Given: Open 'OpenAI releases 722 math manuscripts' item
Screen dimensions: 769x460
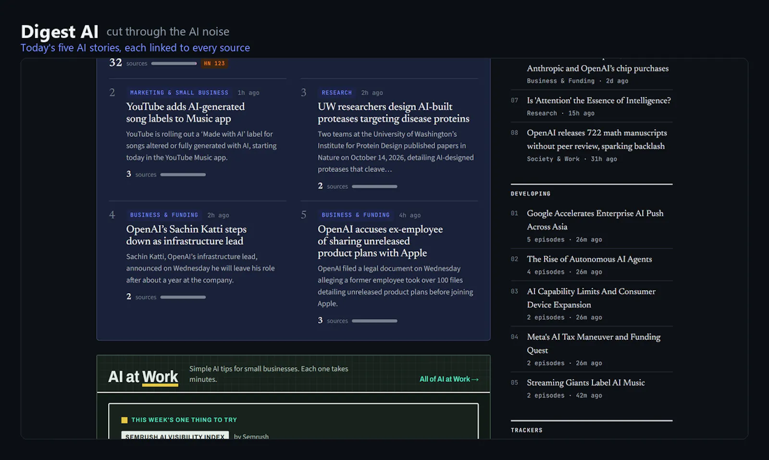Looking at the screenshot, I should 596,139.
